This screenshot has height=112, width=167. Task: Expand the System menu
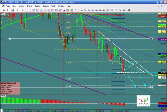(46, 6)
